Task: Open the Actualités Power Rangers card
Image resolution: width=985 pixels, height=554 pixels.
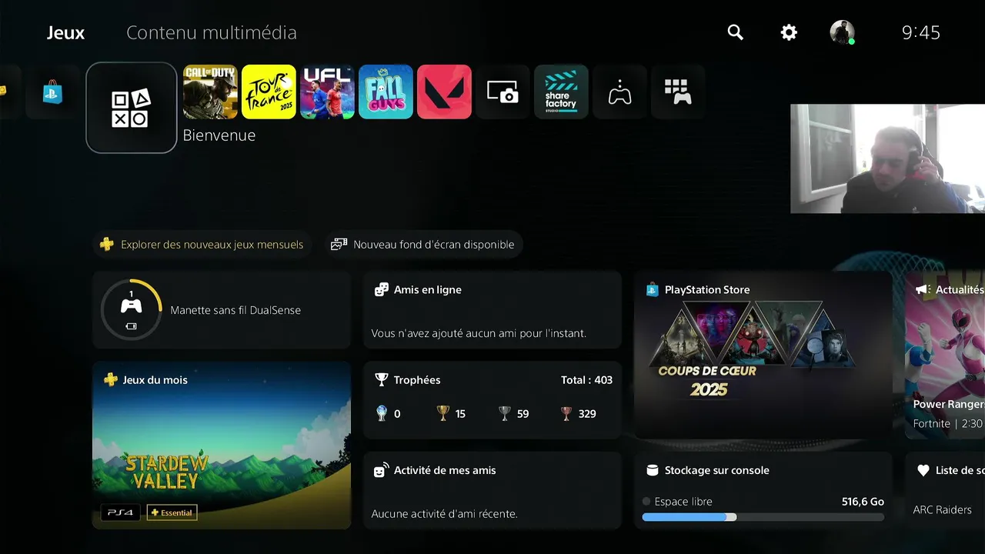Action: (x=945, y=355)
